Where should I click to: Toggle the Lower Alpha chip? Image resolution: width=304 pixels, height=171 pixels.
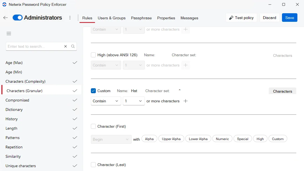[198, 139]
